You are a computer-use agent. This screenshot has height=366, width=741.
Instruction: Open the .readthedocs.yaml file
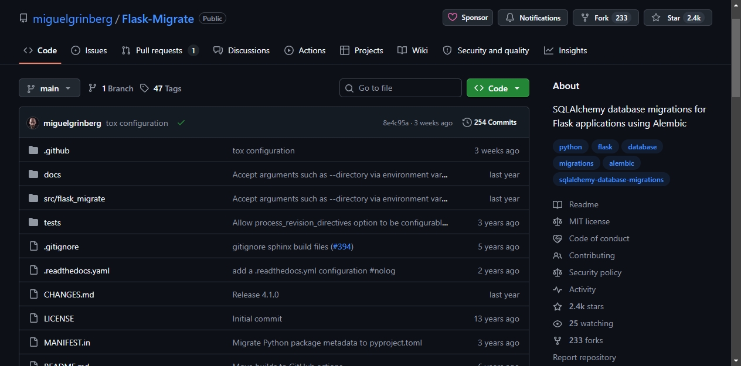[77, 271]
